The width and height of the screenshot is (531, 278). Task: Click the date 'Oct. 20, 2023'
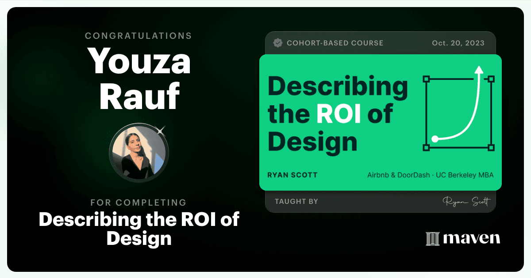point(458,43)
